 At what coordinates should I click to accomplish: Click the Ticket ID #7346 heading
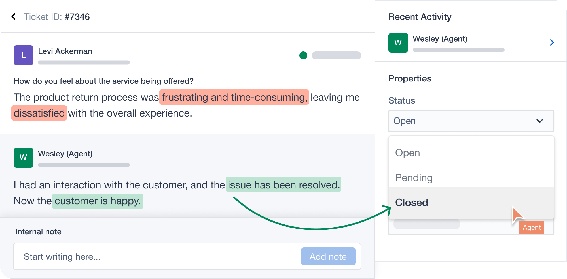57,17
